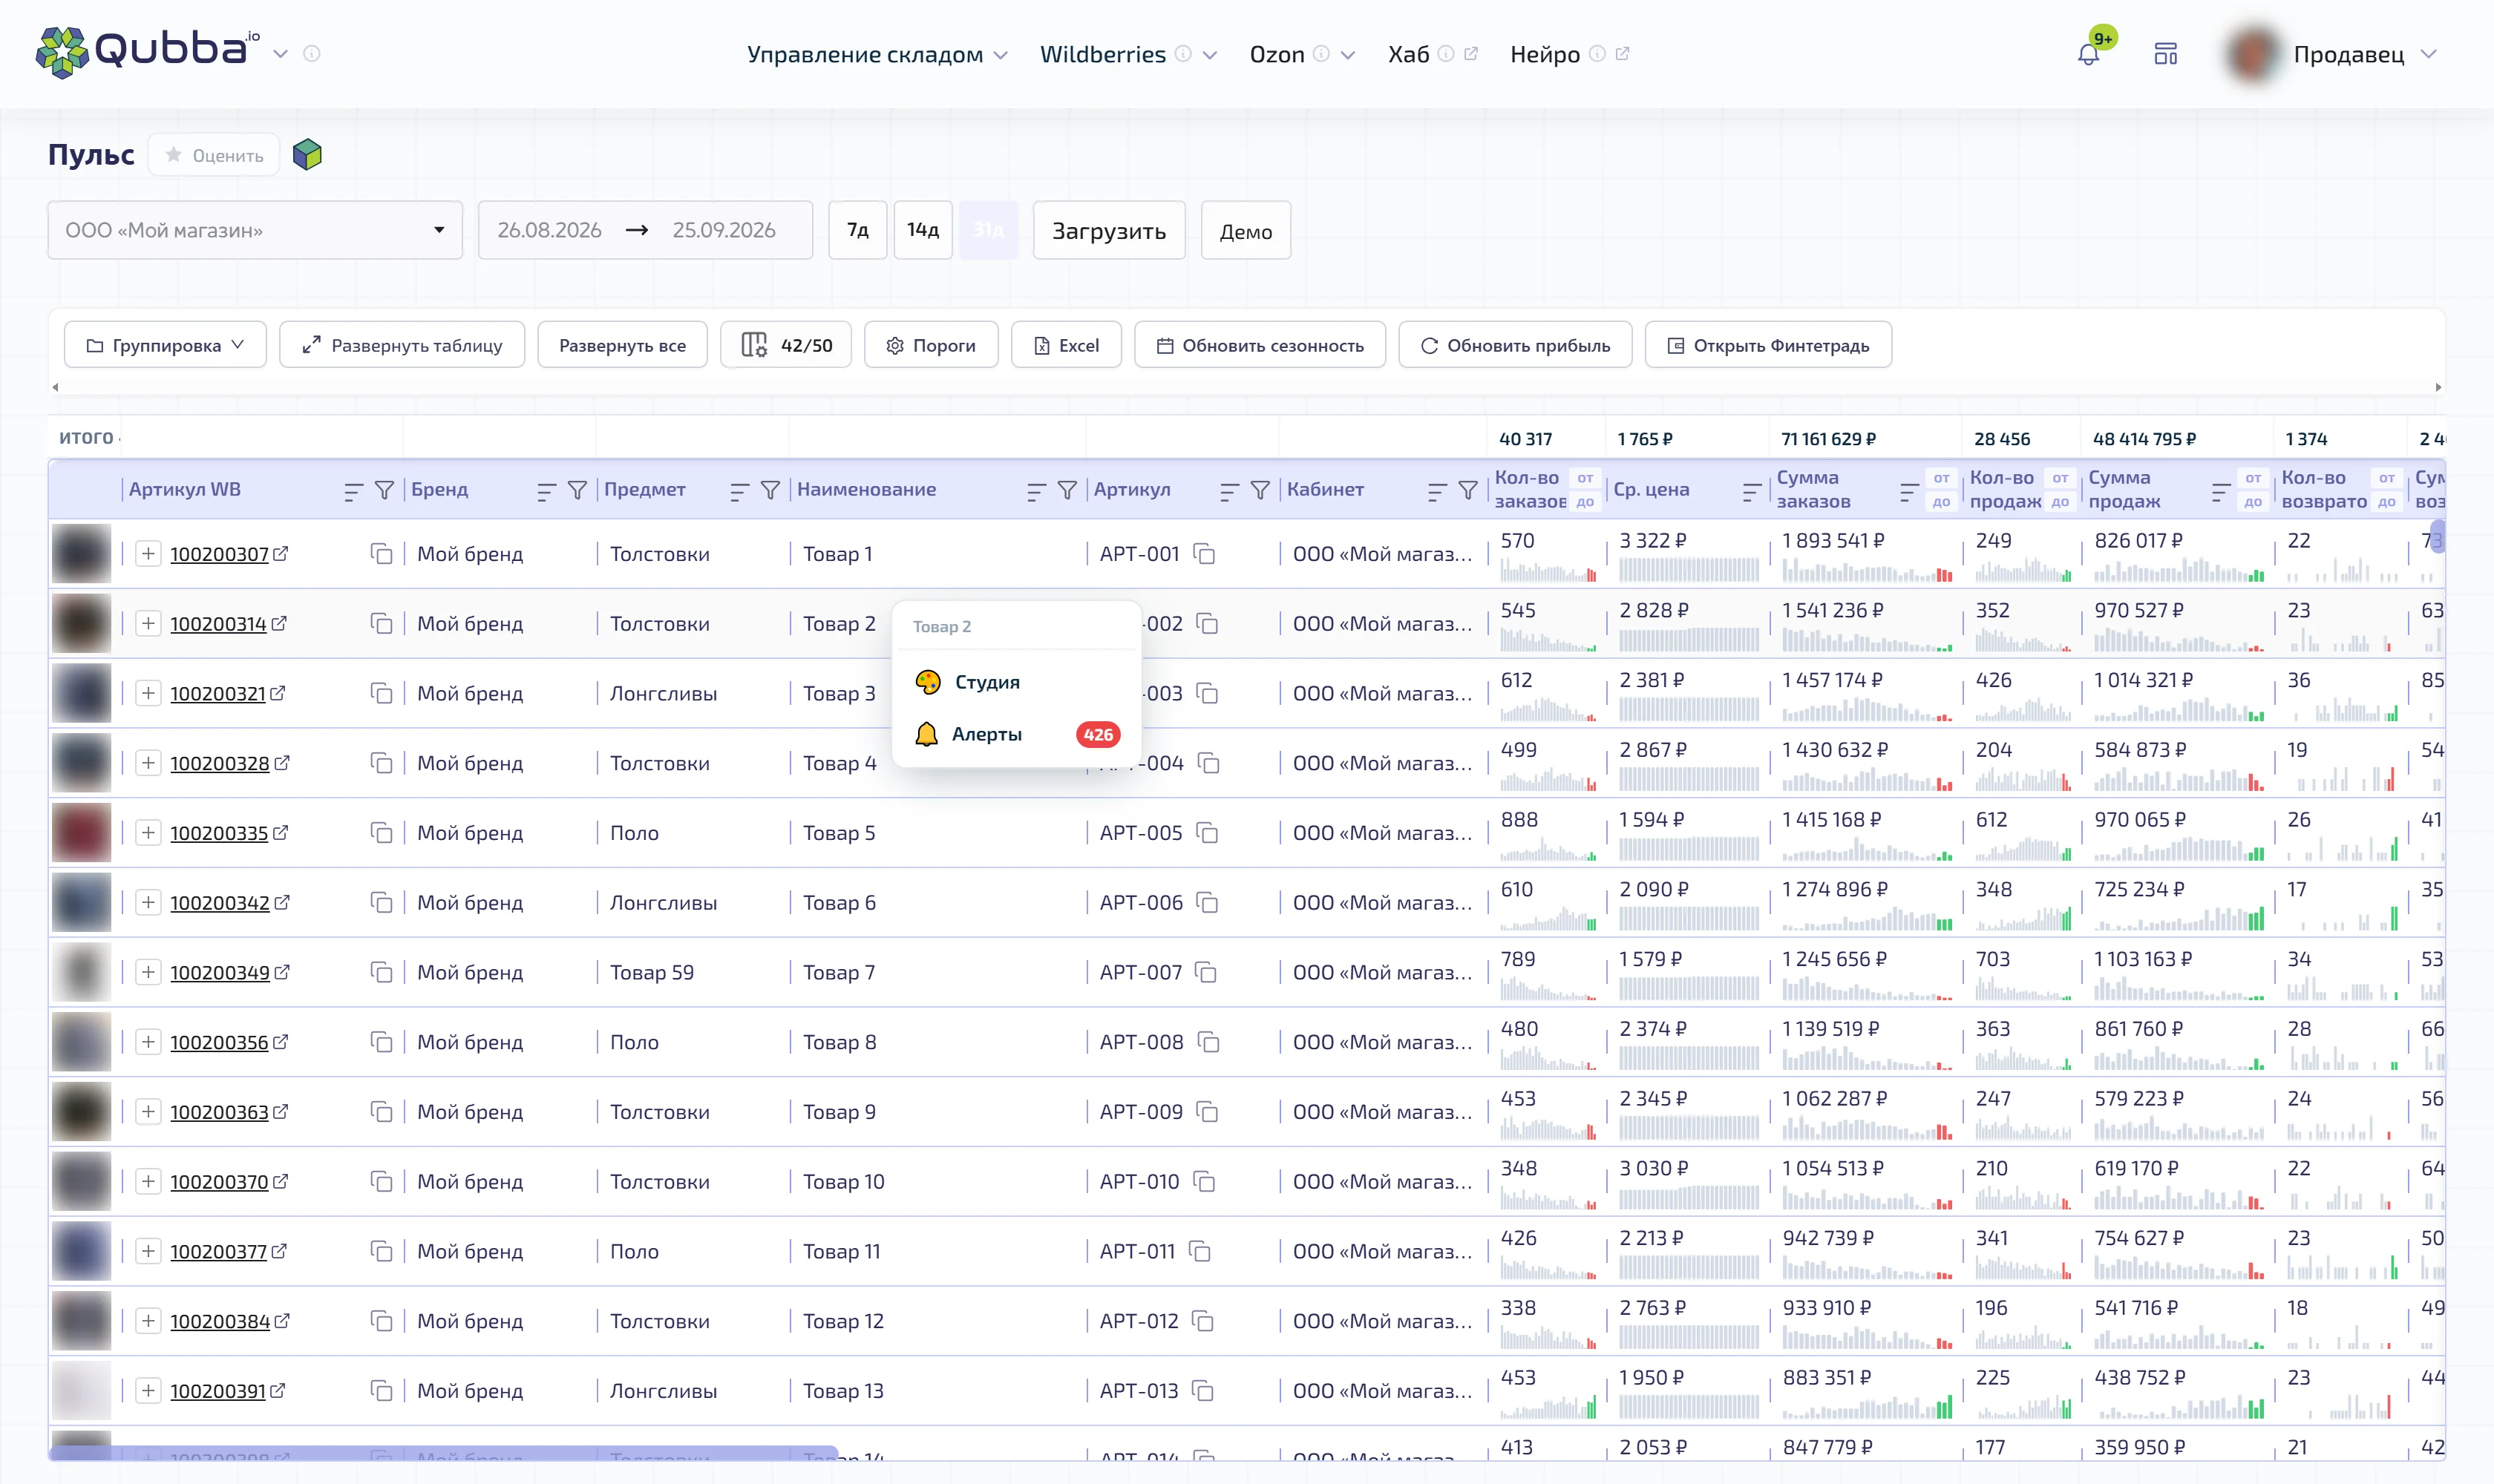
Task: Open the layout widgets icon in header
Action: [x=2166, y=54]
